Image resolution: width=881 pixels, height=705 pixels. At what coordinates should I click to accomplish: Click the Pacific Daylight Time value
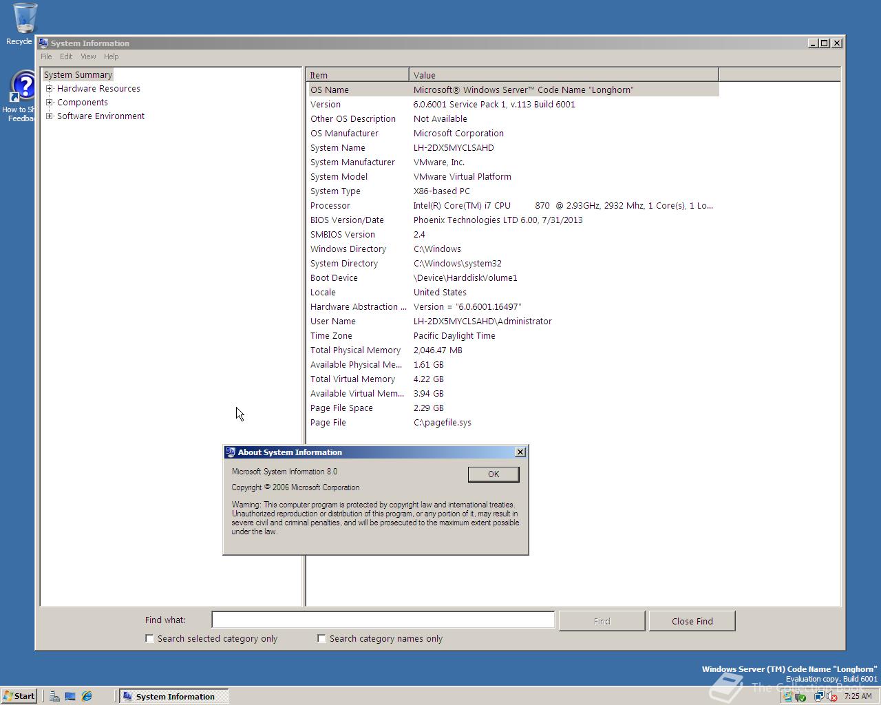(454, 336)
